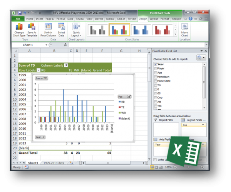This screenshot has width=231, height=192.
Task: Check the GS field checkbox
Action: coord(156,94)
